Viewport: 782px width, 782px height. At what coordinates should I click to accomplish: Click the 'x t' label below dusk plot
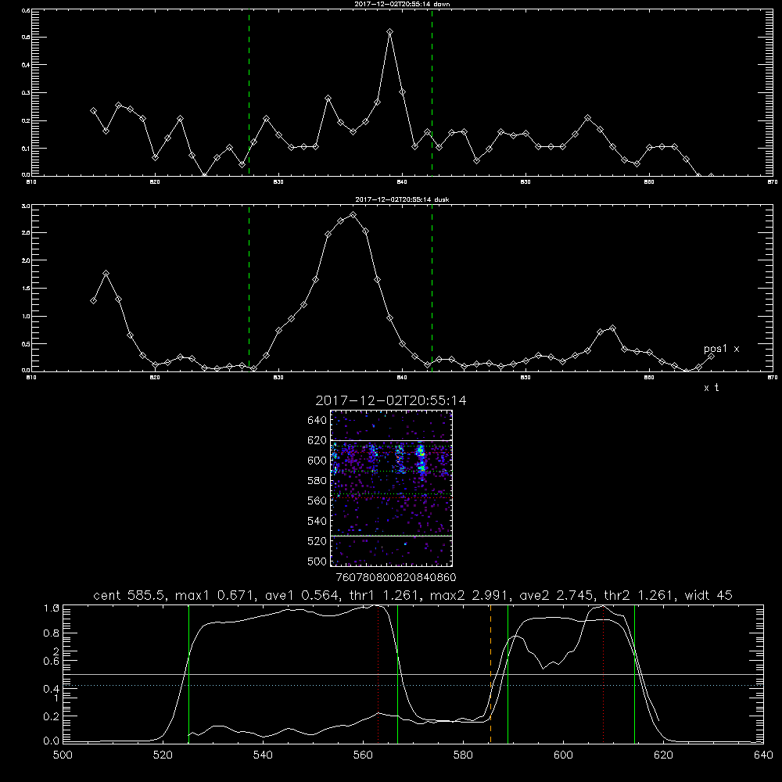[x=711, y=388]
